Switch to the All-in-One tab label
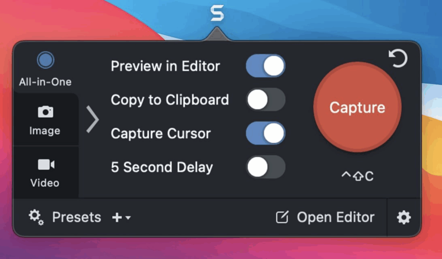 click(45, 82)
